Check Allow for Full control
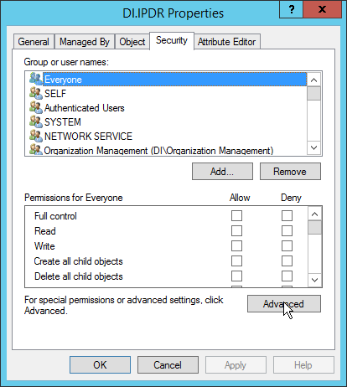This screenshot has height=387, width=347. pyautogui.click(x=236, y=216)
